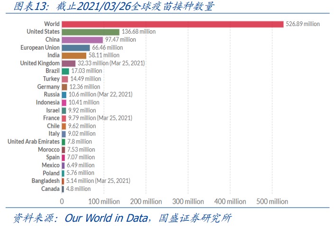Click the United Arab Emirates label
The width and height of the screenshot is (334, 226).
pos(34,142)
